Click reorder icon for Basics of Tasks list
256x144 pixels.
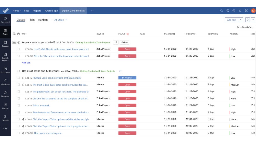coord(120,71)
